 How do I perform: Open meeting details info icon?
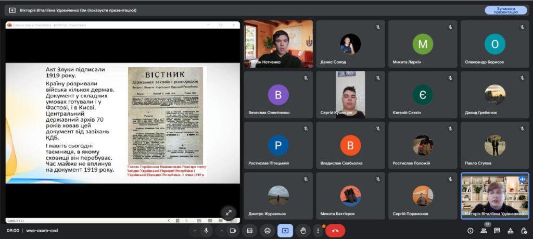tap(470, 230)
